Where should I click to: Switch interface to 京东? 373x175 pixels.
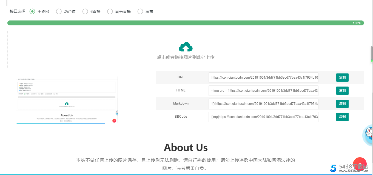(x=140, y=11)
